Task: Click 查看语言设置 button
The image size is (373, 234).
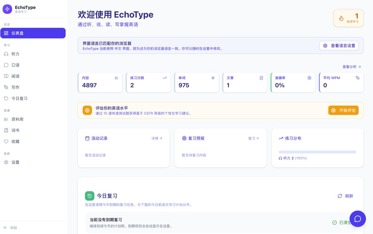Action: pos(339,46)
